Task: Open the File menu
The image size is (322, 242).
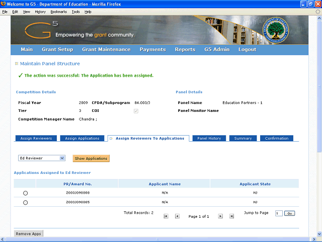Action: [x=5, y=12]
